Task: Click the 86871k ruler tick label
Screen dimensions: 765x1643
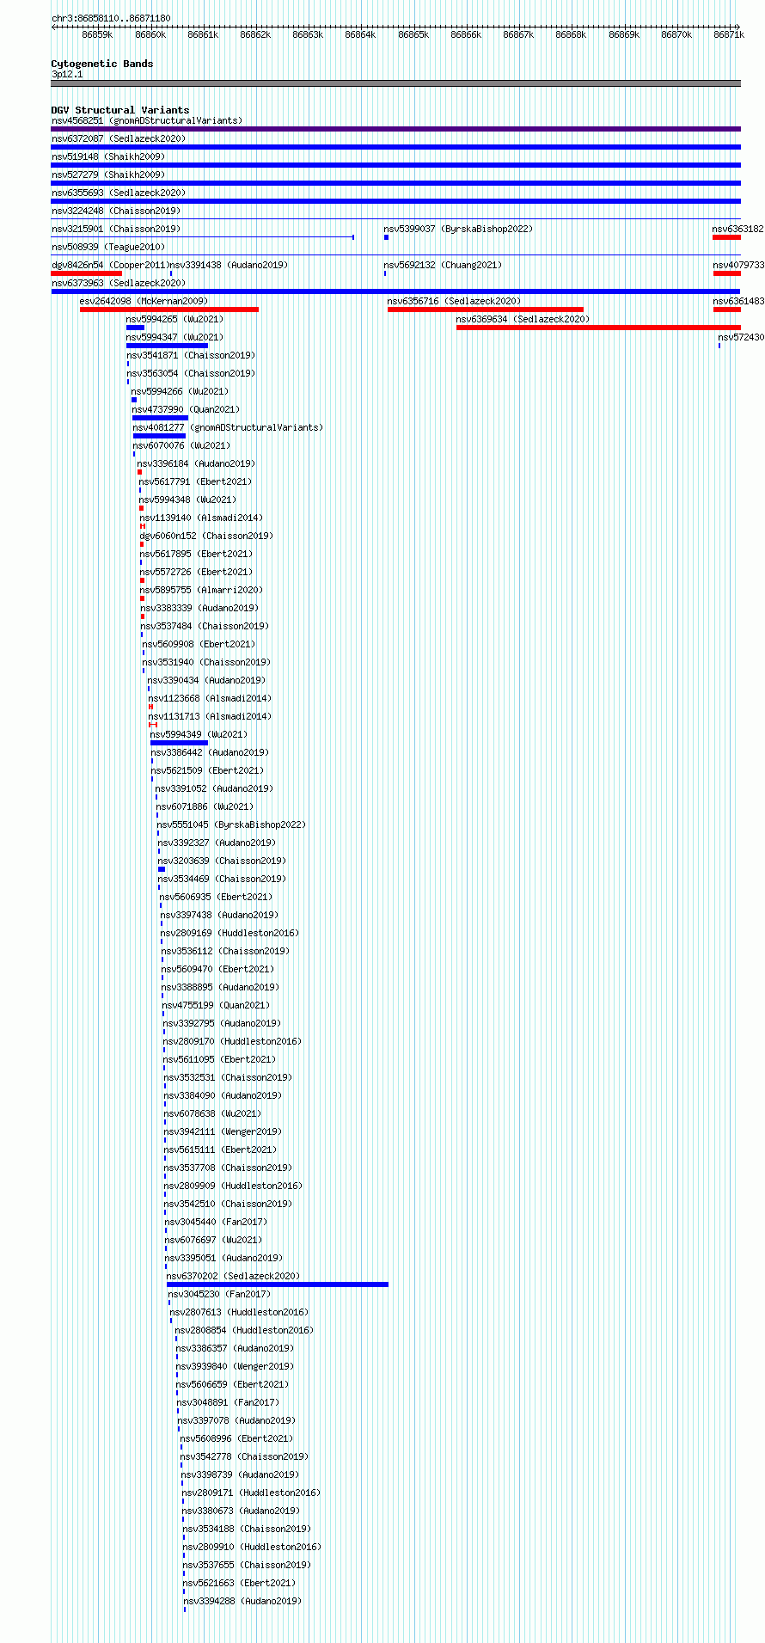Action: 729,34
